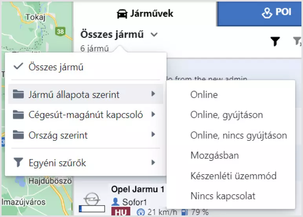Viewport: 303px width, 217px height.
Task: Click the 6 jármű count text
Action: [x=95, y=48]
